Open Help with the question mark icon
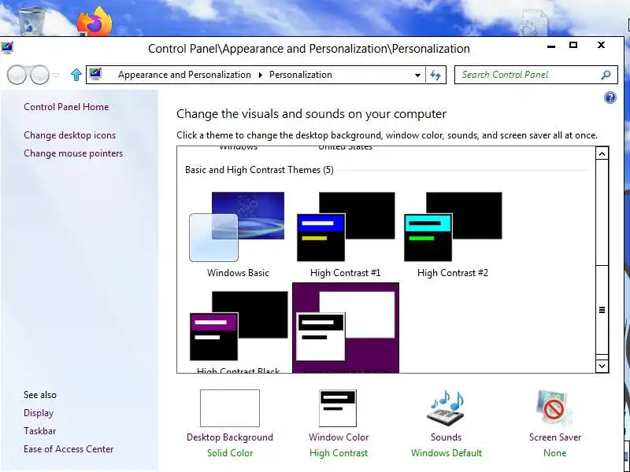 610,98
